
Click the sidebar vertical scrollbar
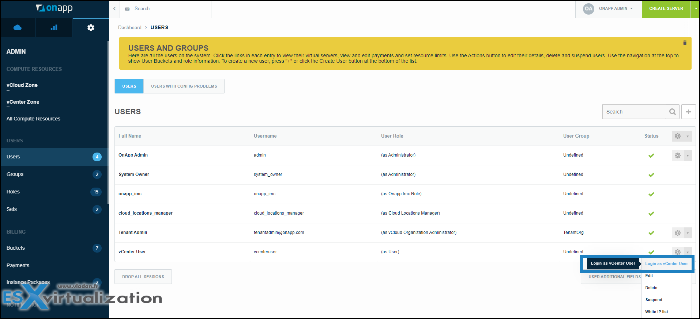click(108, 123)
